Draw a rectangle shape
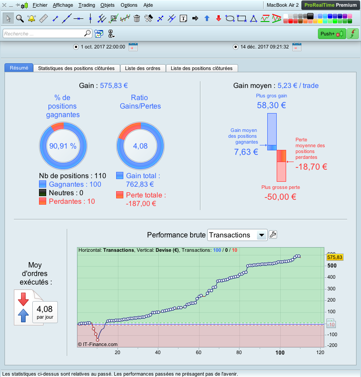The width and height of the screenshot is (361, 377). click(x=242, y=18)
